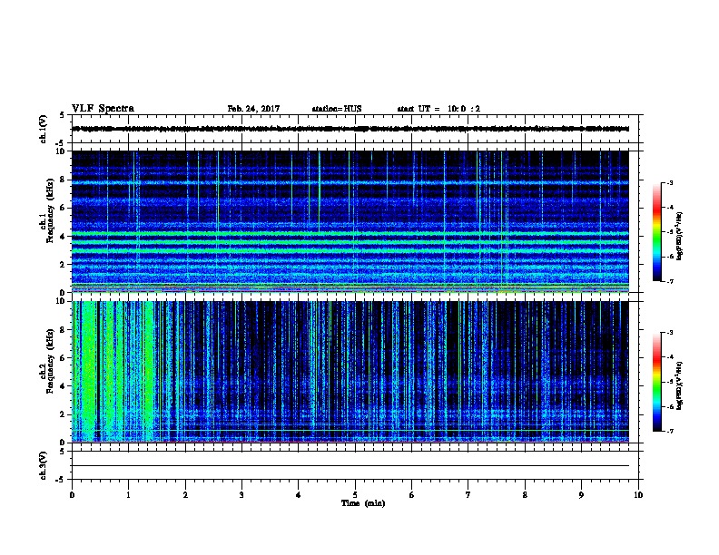Click the "VLF Spectra" plot title
This screenshot has width=719, height=555.
103,109
